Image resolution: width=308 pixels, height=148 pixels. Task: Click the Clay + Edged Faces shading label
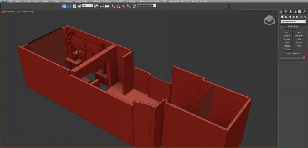(24, 12)
